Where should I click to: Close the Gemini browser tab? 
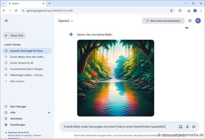44,3
